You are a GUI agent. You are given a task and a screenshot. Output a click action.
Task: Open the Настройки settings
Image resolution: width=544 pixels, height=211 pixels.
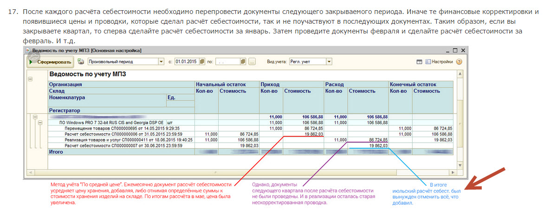[x=439, y=62]
